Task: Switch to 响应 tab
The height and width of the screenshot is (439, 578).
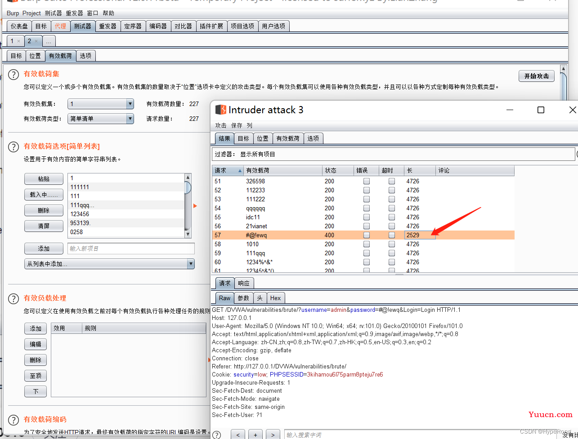Action: point(244,283)
